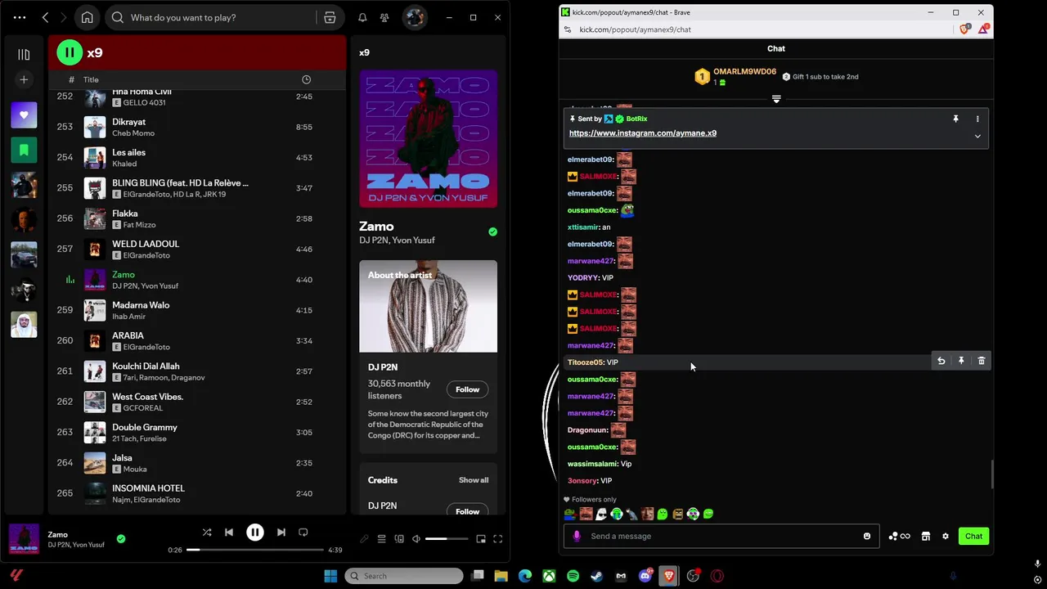Open the miniplayer
Image resolution: width=1047 pixels, height=589 pixels.
tap(481, 539)
